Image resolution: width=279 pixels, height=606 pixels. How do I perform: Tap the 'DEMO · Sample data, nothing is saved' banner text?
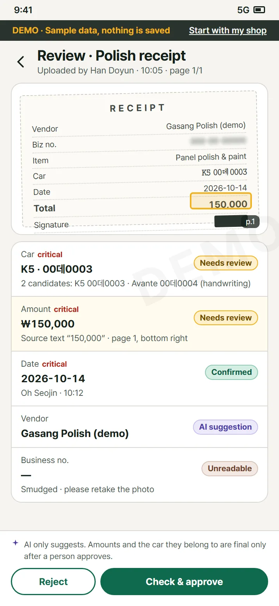(x=91, y=30)
